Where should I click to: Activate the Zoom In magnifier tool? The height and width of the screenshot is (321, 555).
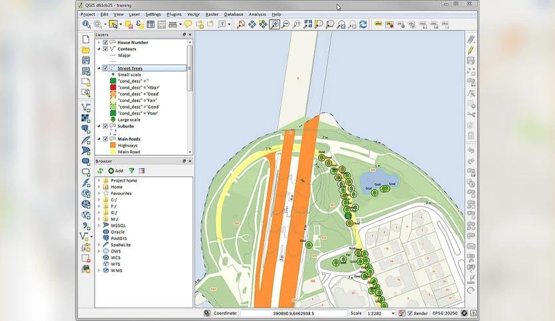pos(275,24)
